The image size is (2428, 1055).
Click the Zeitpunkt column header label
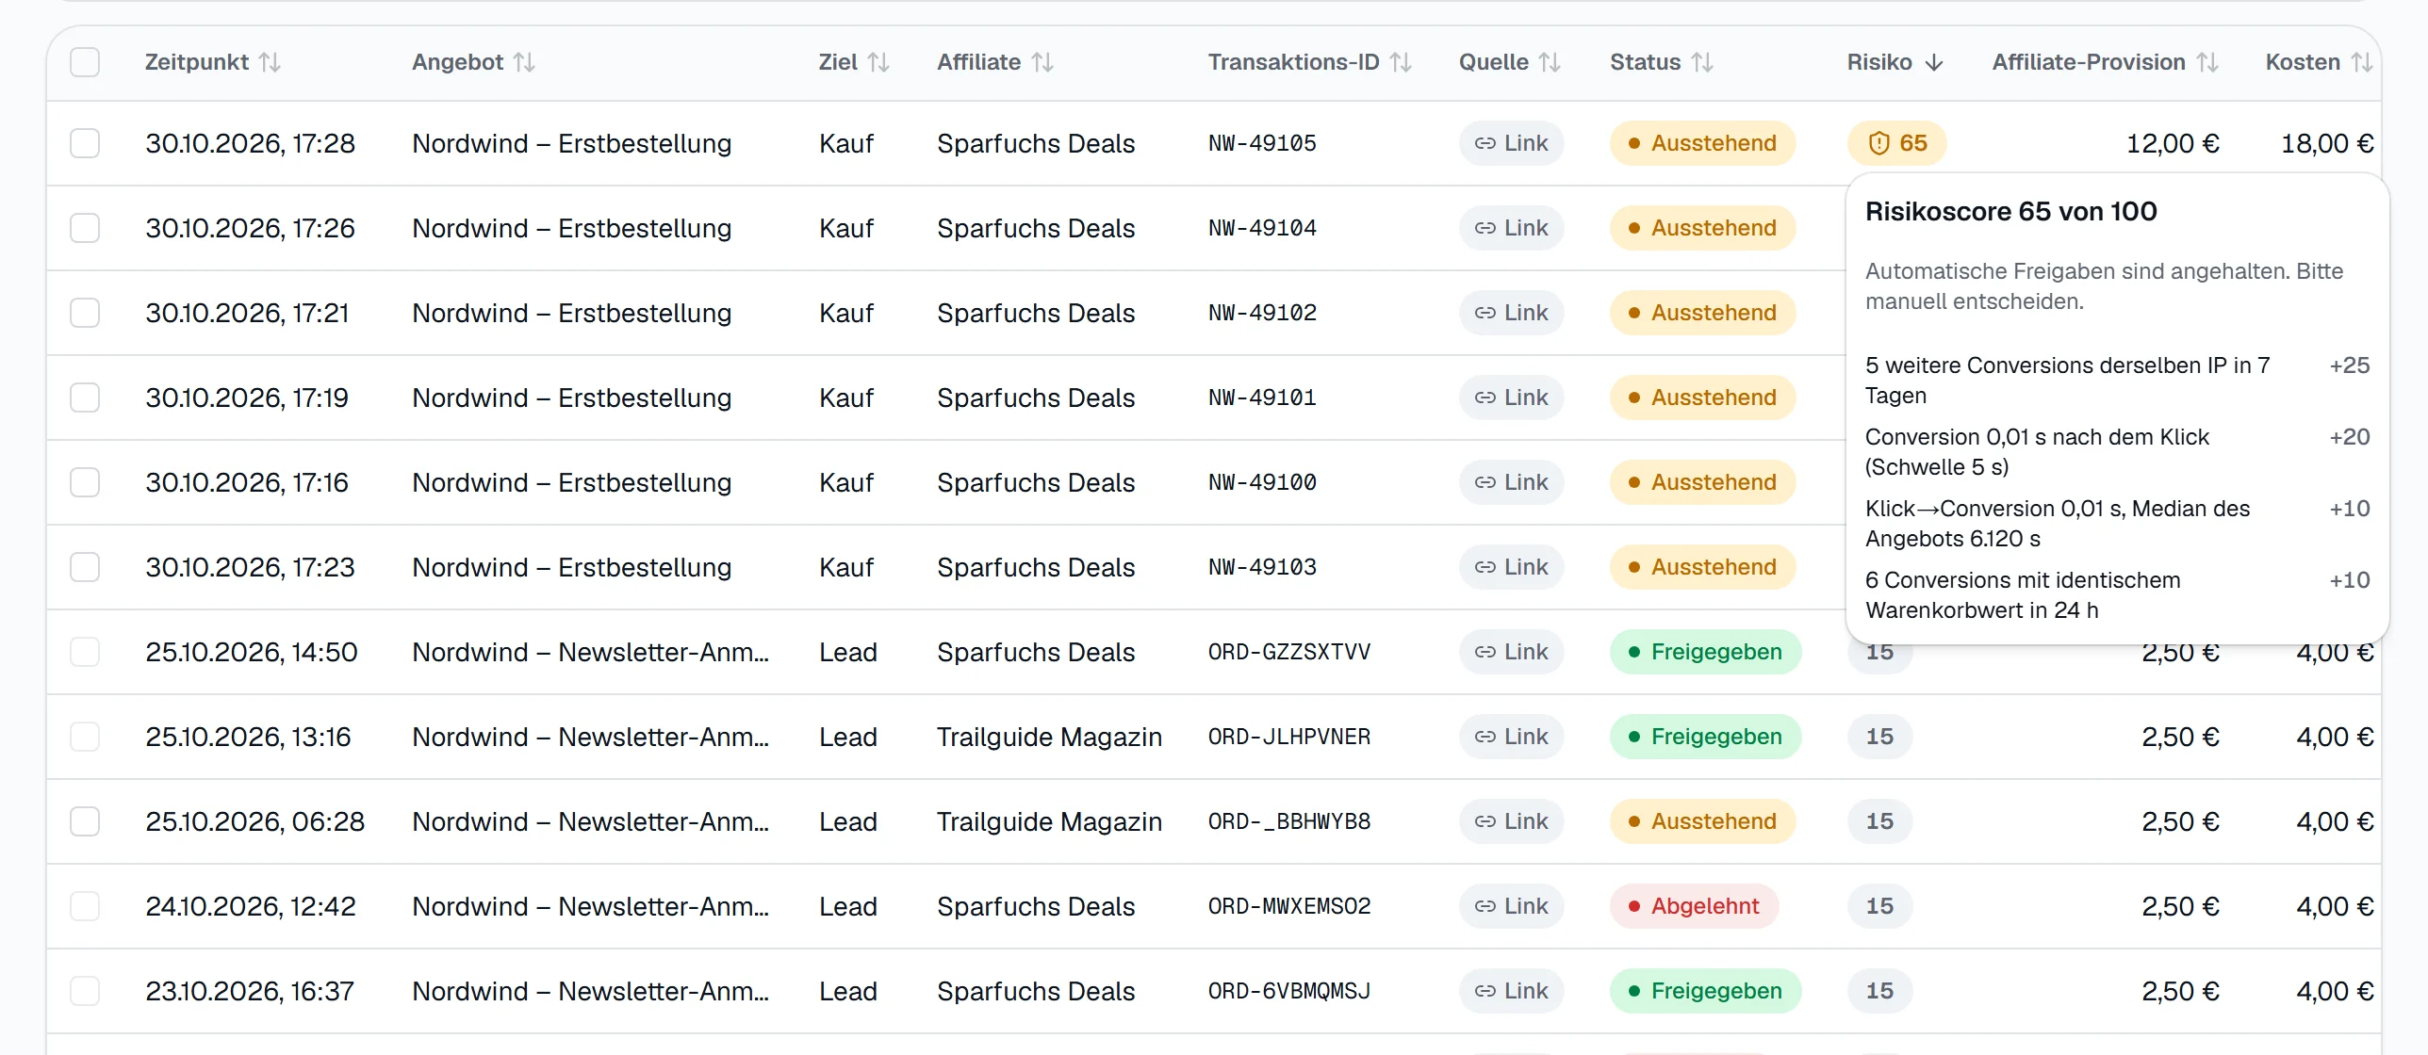tap(196, 62)
